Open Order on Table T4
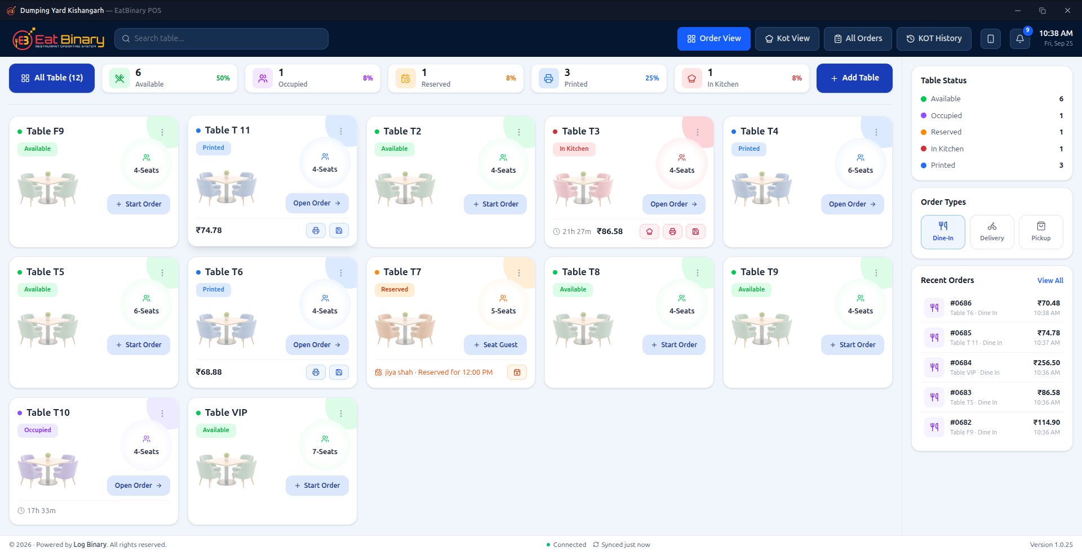Viewport: 1082px width, 552px height. coord(852,204)
